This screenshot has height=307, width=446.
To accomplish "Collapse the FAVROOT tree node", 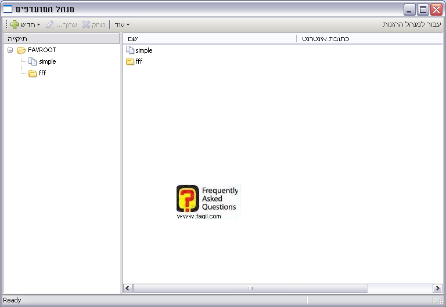I will point(10,50).
